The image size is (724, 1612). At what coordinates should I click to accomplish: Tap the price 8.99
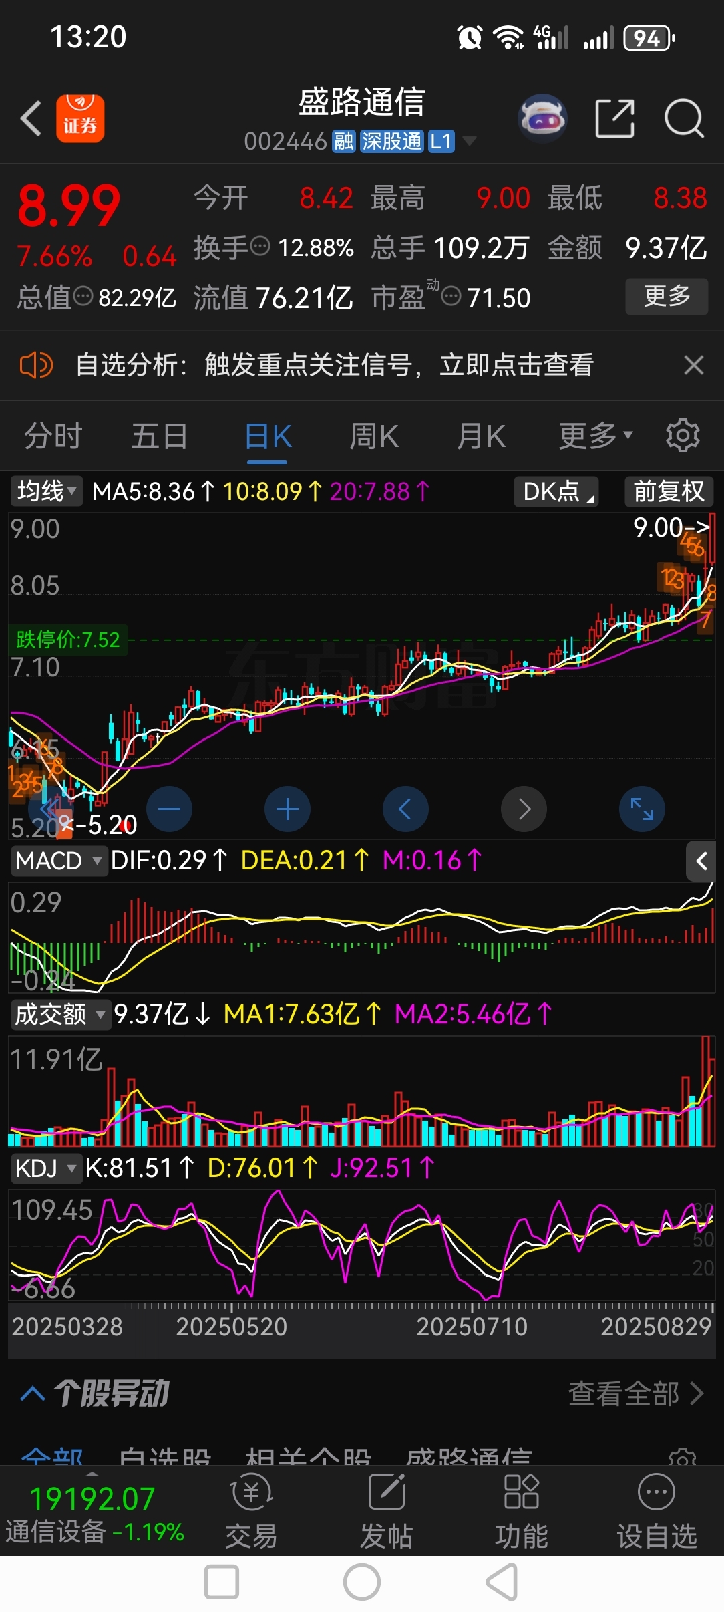pyautogui.click(x=68, y=206)
